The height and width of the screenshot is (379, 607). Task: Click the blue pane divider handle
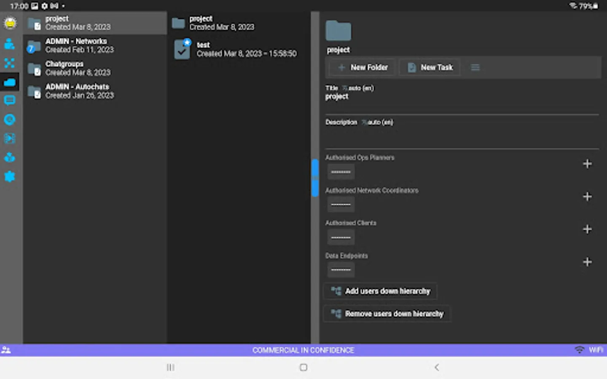[x=315, y=178]
